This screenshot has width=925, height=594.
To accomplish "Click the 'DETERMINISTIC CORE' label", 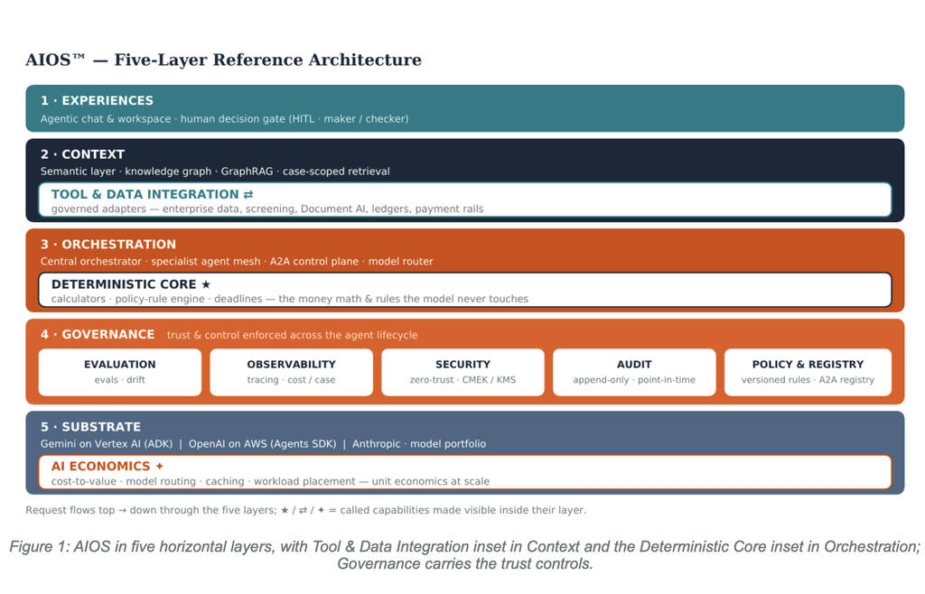I will click(124, 284).
